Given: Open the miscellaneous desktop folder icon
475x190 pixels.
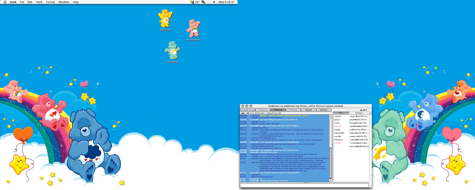Looking at the screenshot, I should tap(193, 29).
